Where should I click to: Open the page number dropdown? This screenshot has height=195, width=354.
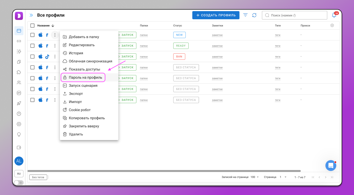(x=283, y=177)
